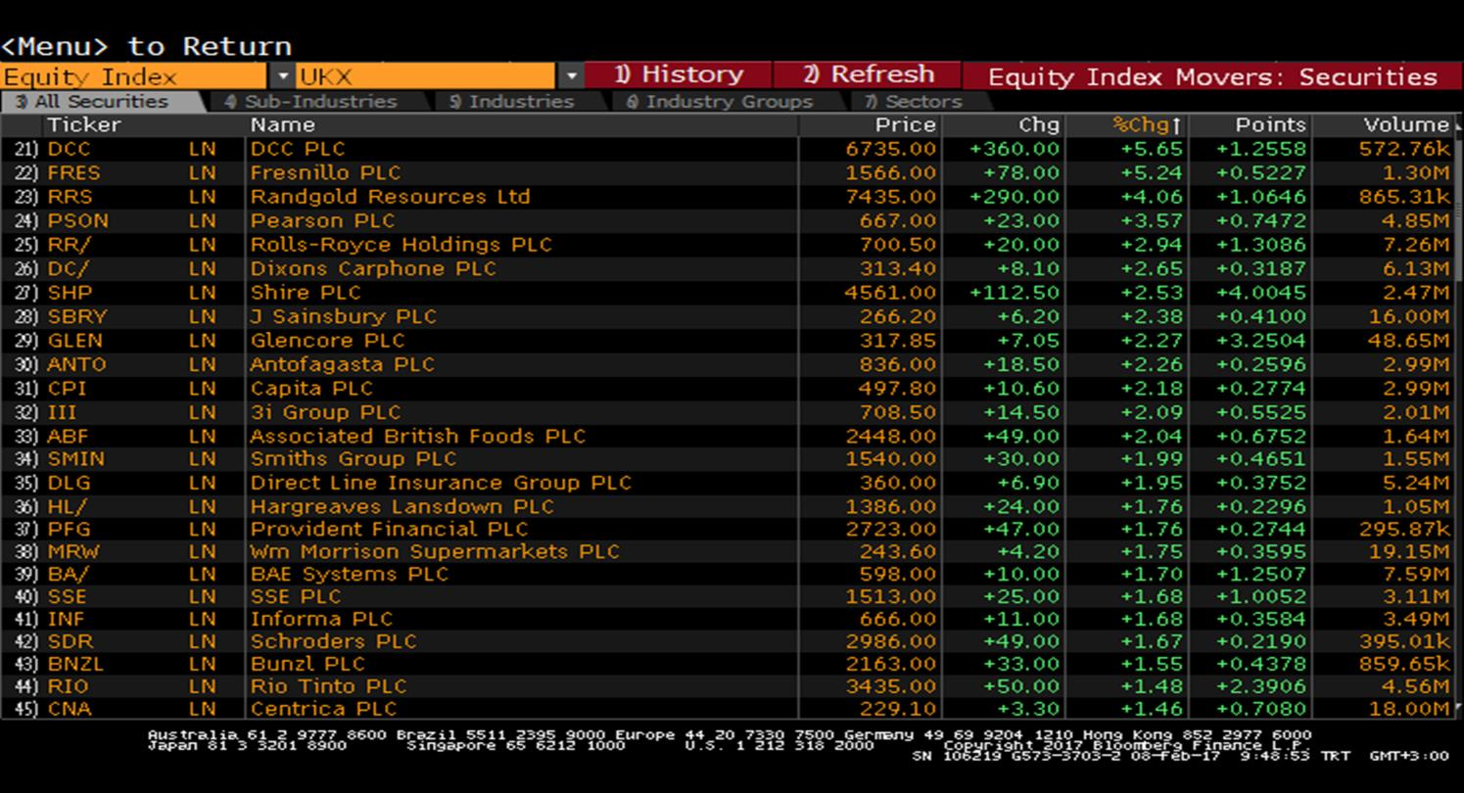This screenshot has height=793, width=1464.
Task: Sort by the Name column header
Action: [x=283, y=125]
